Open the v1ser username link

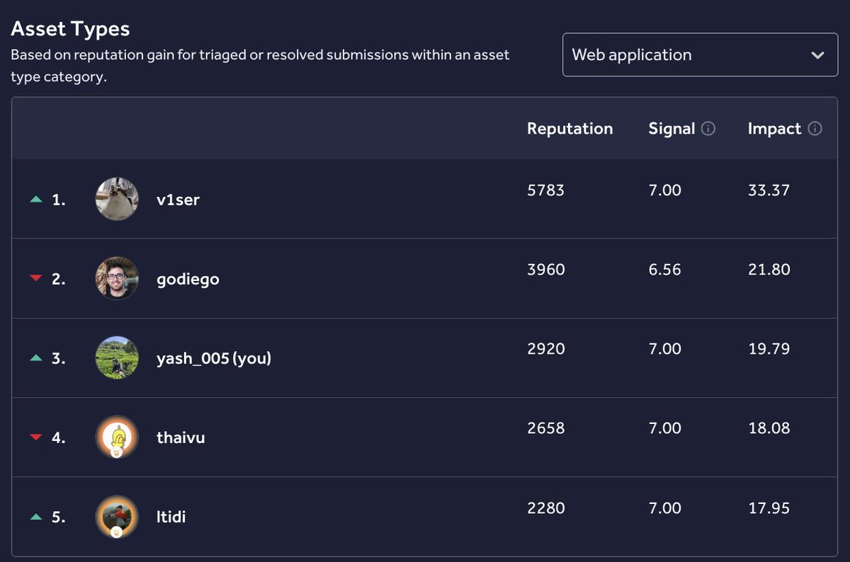(178, 200)
